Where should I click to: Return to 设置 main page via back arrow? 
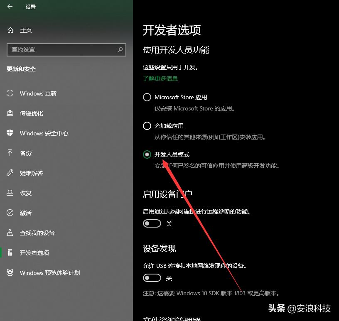[x=9, y=7]
